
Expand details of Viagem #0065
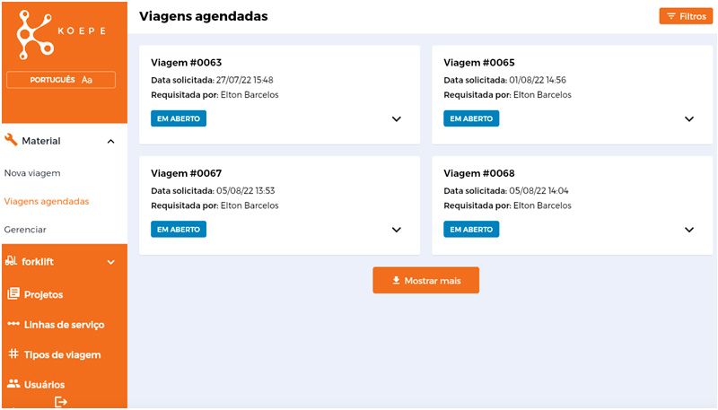tap(689, 119)
